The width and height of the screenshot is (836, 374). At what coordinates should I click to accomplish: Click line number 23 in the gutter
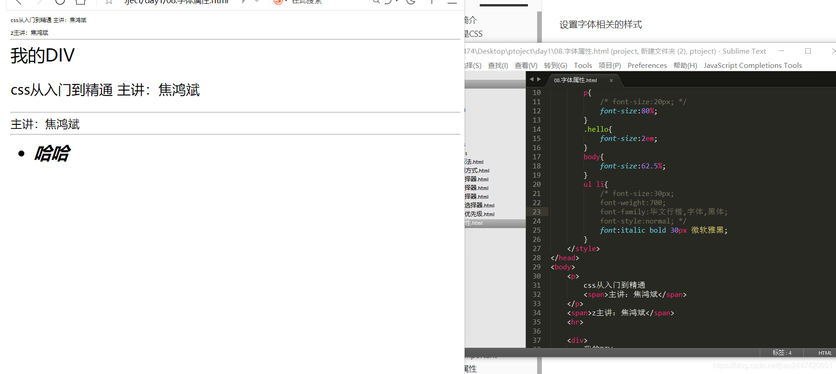[x=537, y=212]
